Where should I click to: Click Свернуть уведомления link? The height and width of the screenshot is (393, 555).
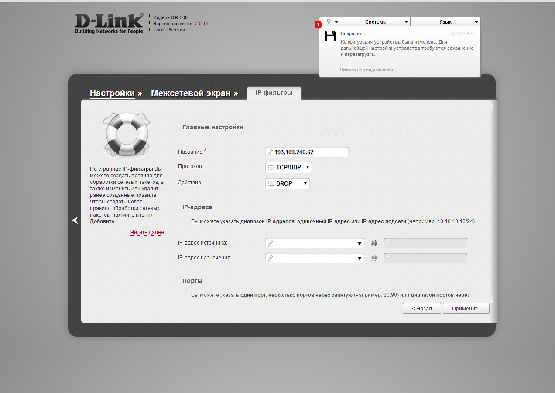click(x=367, y=69)
